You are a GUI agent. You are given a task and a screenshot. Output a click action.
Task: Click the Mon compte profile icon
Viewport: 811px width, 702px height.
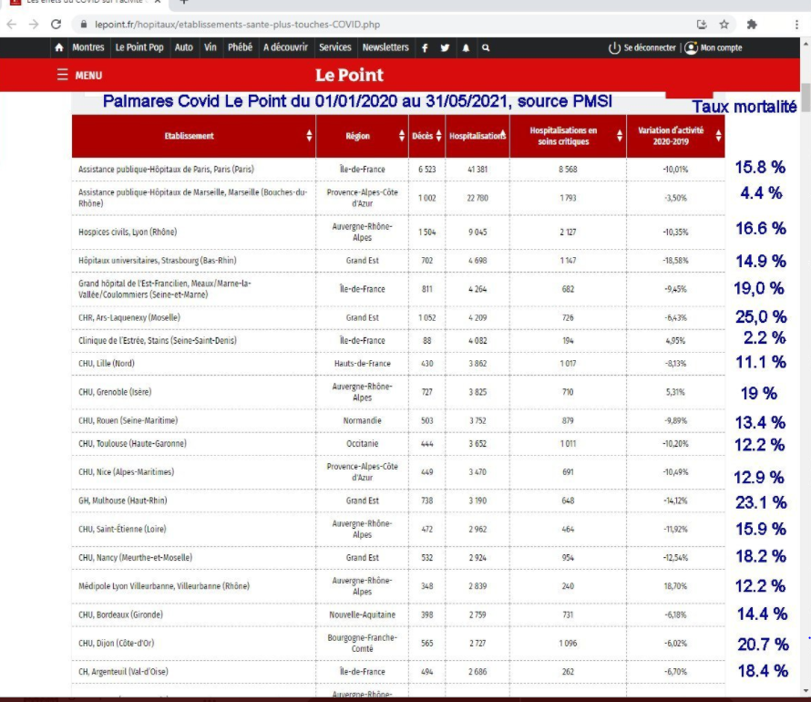(692, 47)
